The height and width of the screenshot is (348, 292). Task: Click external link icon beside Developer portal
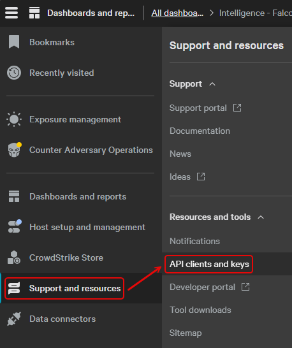click(x=245, y=287)
